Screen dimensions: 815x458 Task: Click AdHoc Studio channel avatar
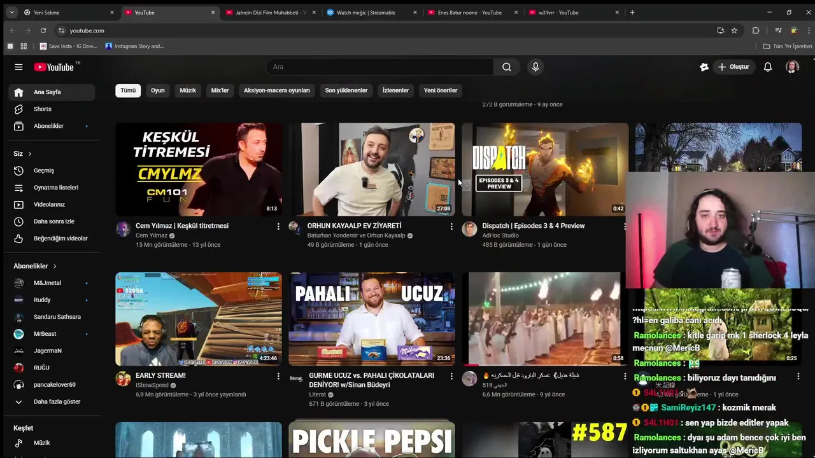(x=469, y=229)
